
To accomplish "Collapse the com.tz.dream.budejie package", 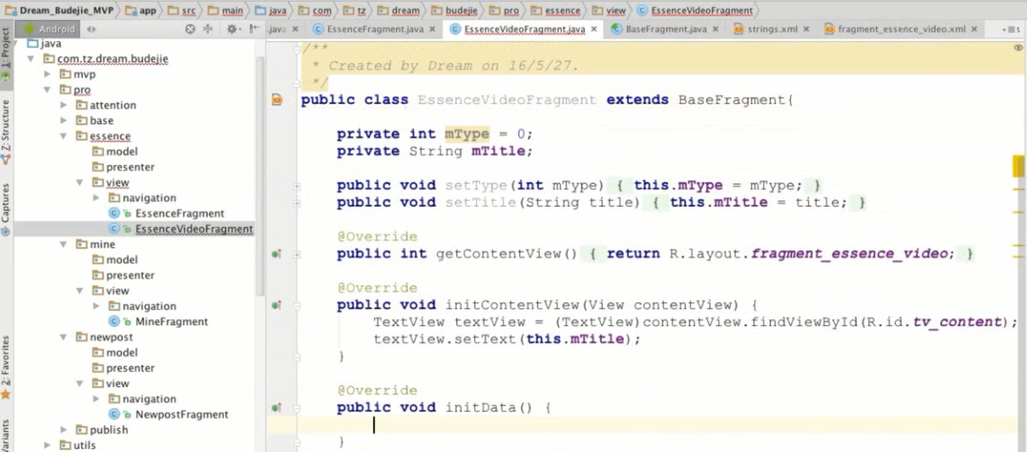I will pyautogui.click(x=31, y=59).
